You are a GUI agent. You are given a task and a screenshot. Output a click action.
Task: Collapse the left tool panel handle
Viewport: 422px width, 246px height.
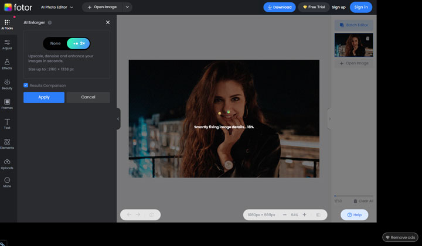tap(118, 118)
